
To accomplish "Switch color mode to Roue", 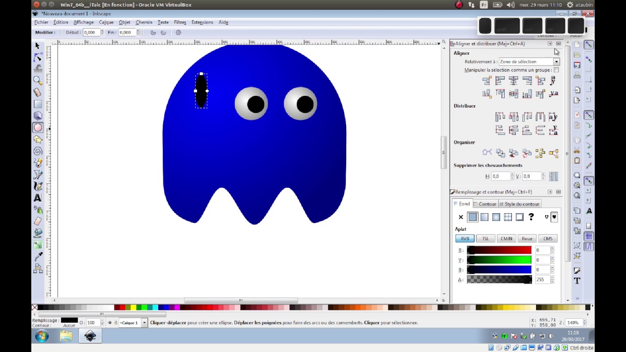I will (x=527, y=239).
